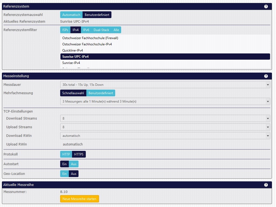Image resolution: width=276 pixels, height=207 pixels.
Task: Open help for Aktuelle Messreihe section
Action: [x=266, y=185]
